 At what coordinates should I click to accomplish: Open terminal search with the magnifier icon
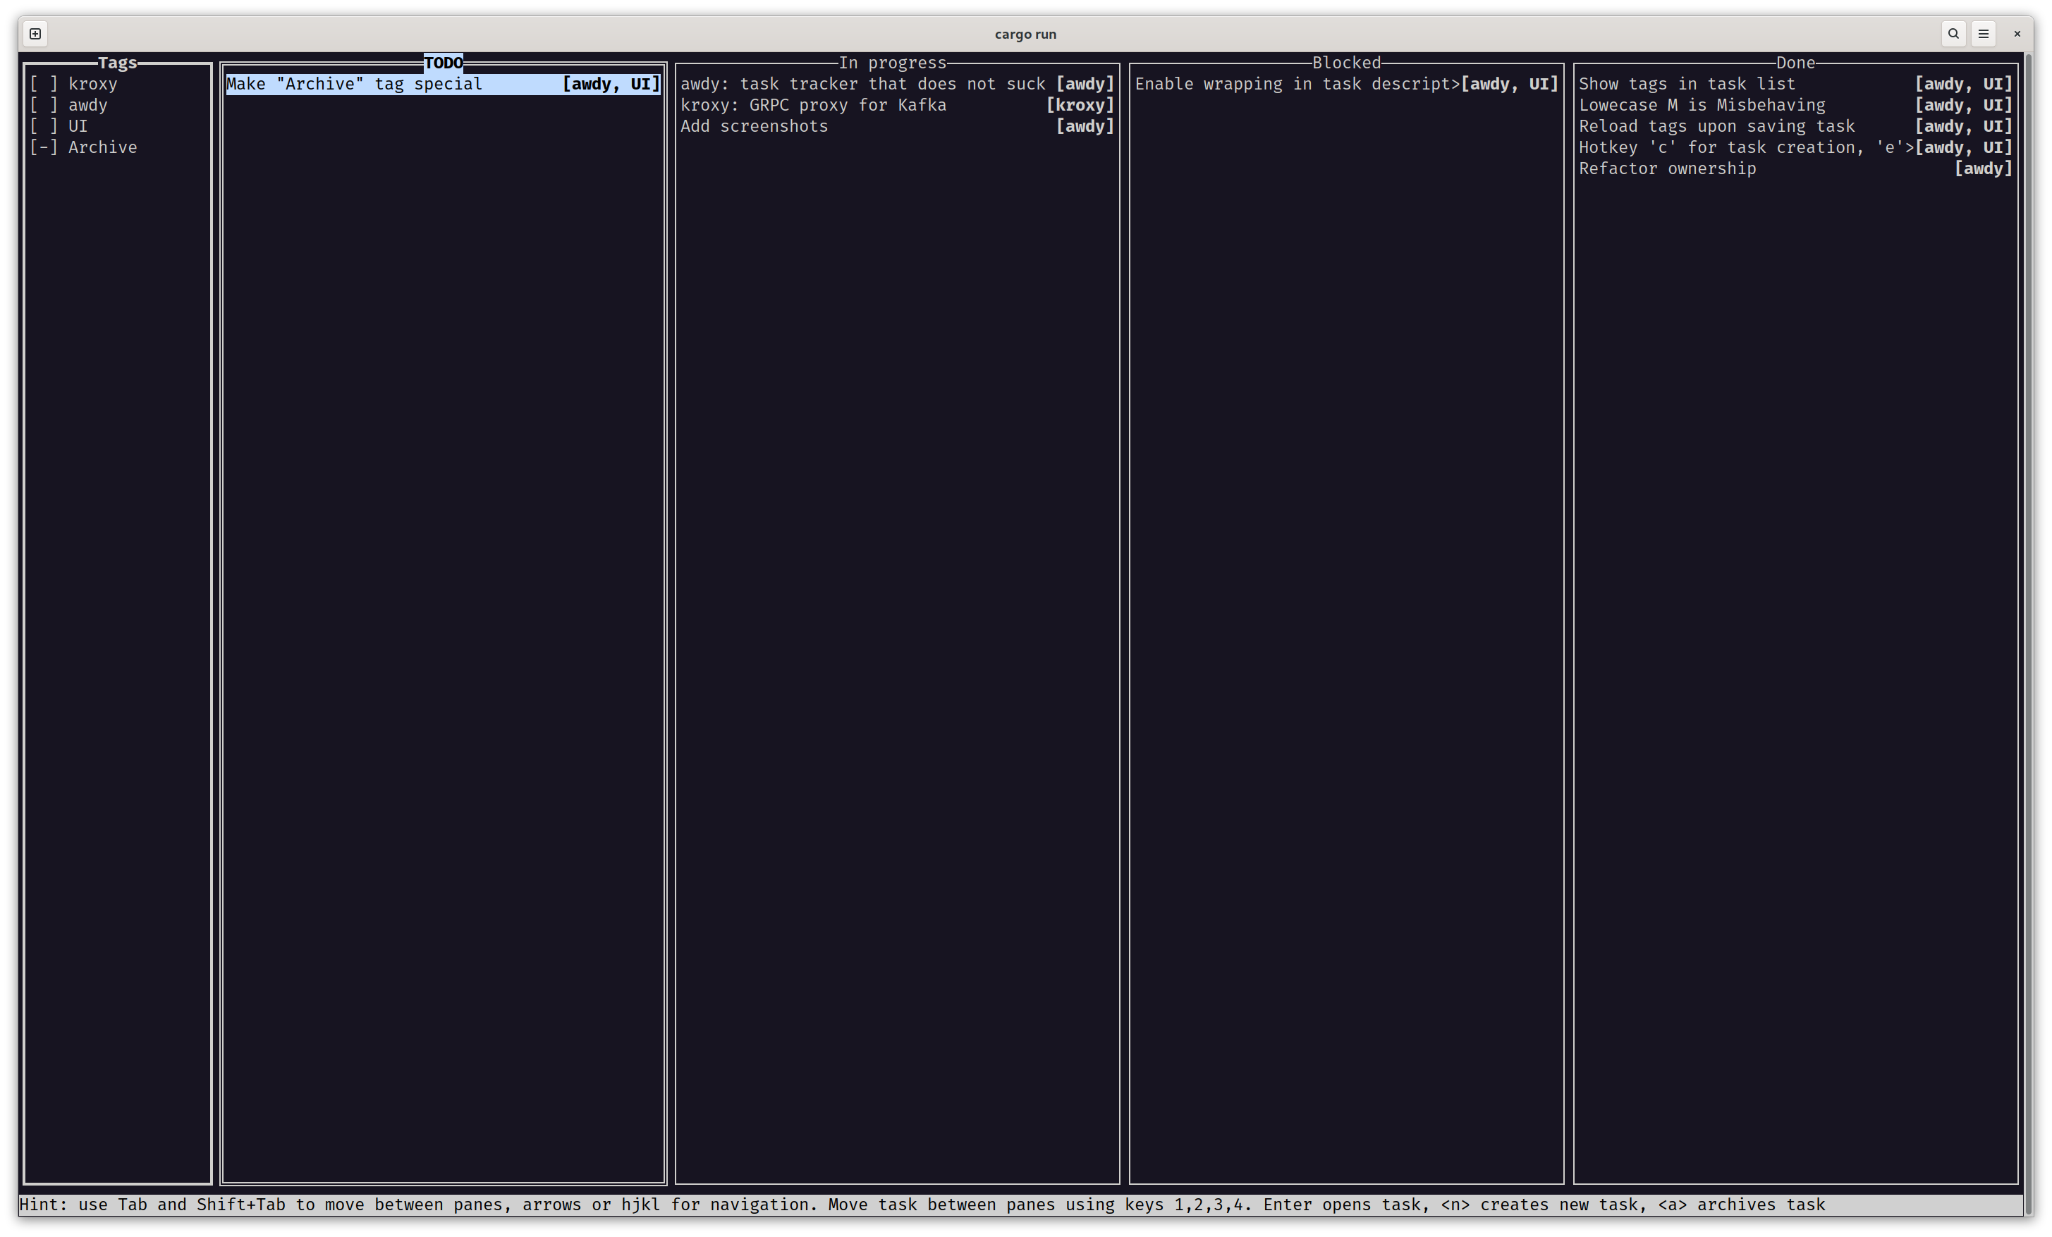(x=1953, y=34)
